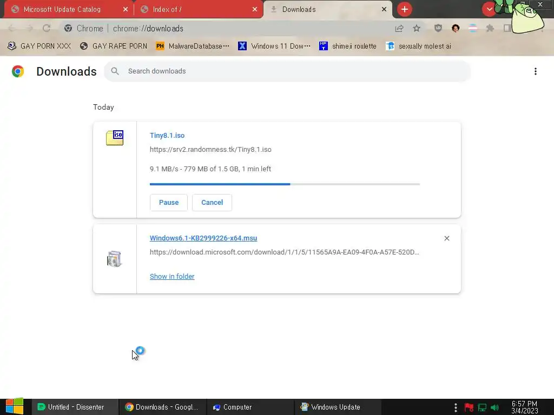The height and width of the screenshot is (415, 554).
Task: Click the network monitor tray icon
Action: pos(482,407)
